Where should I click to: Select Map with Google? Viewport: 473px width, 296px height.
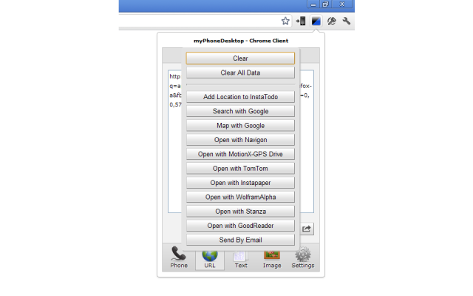tap(240, 126)
